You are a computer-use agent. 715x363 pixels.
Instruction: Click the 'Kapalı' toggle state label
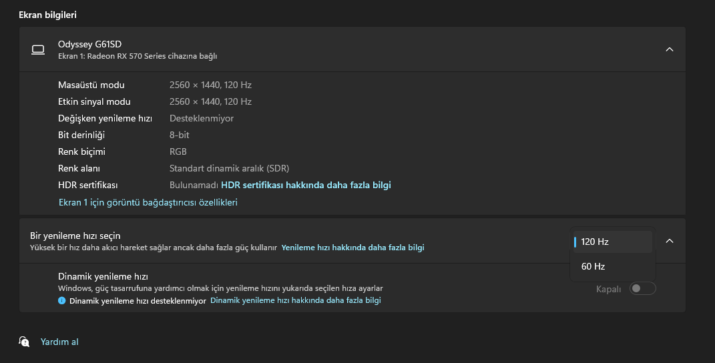click(x=608, y=289)
